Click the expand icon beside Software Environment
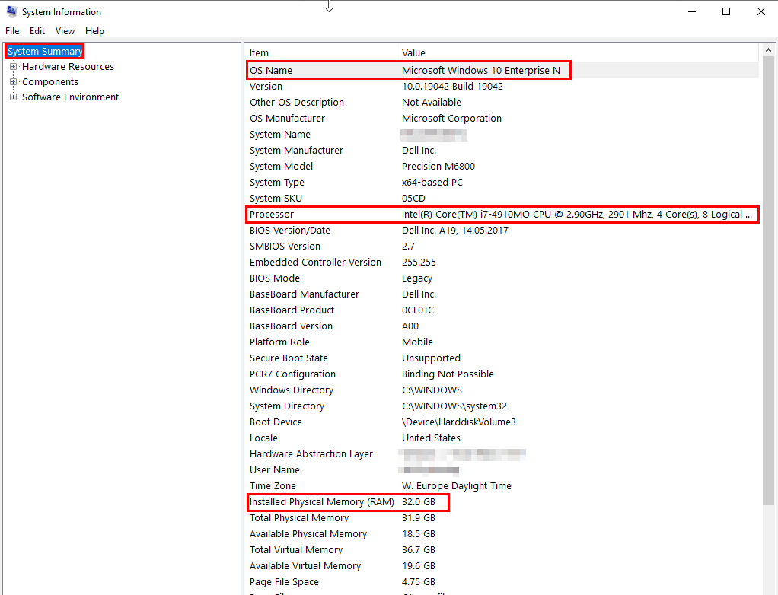The width and height of the screenshot is (778, 595). pyautogui.click(x=12, y=97)
